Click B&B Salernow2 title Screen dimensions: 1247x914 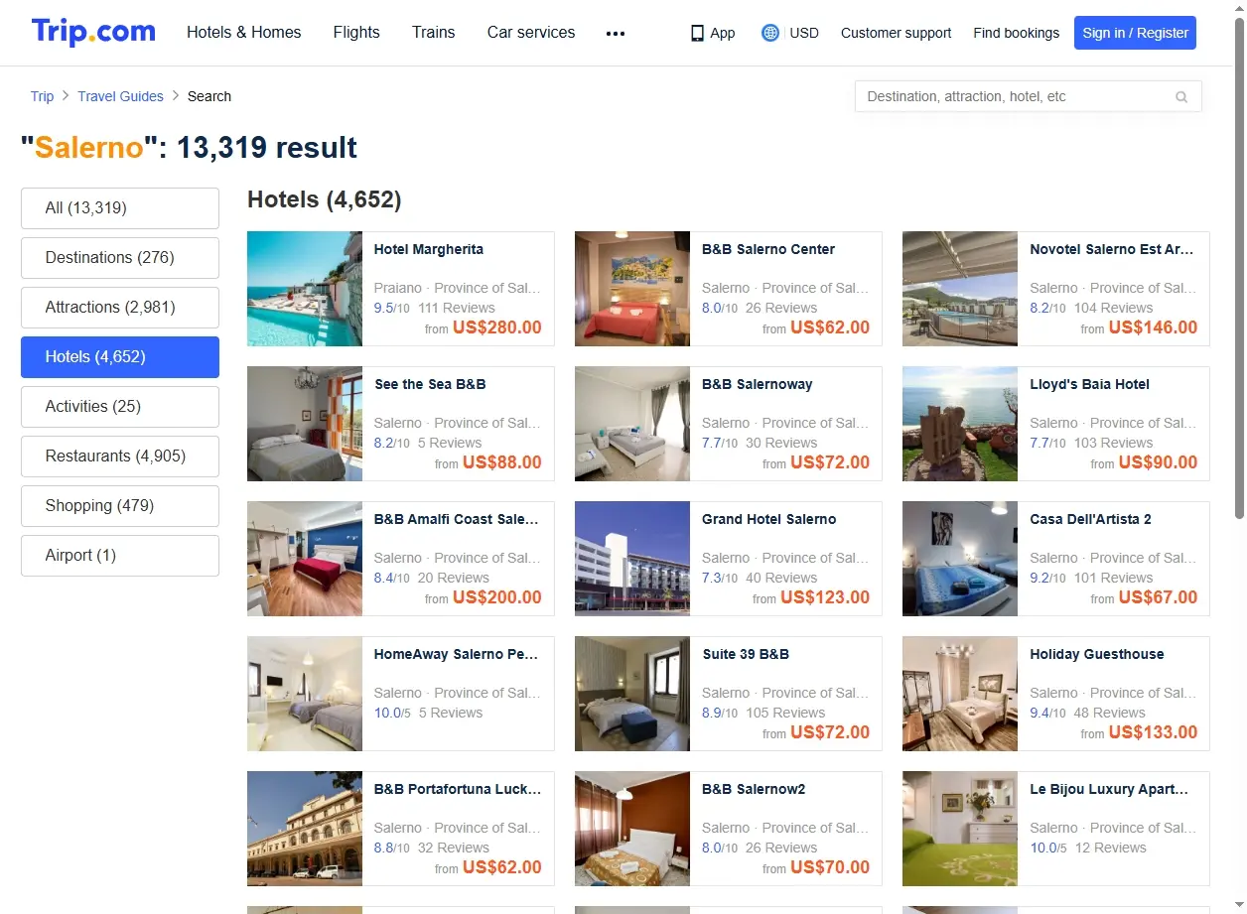pyautogui.click(x=754, y=789)
